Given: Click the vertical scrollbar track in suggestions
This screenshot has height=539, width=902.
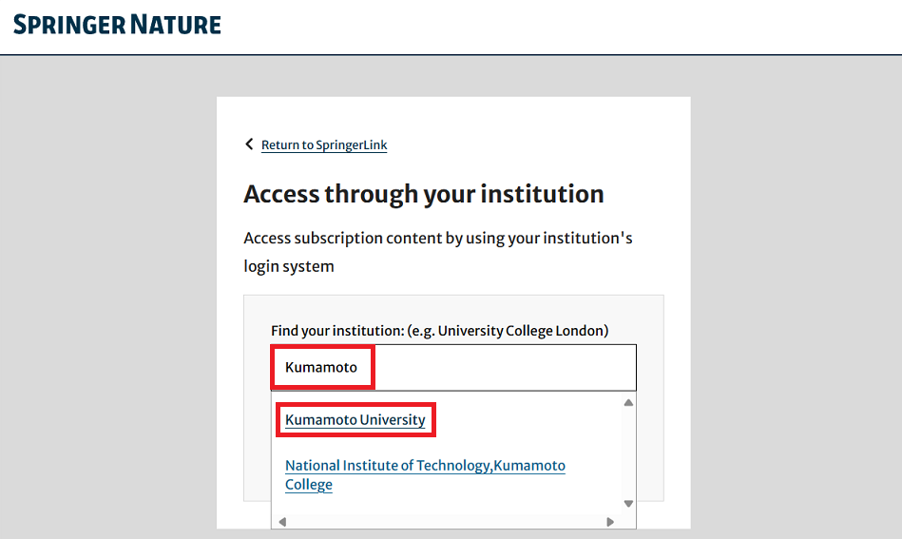Looking at the screenshot, I should (x=629, y=453).
